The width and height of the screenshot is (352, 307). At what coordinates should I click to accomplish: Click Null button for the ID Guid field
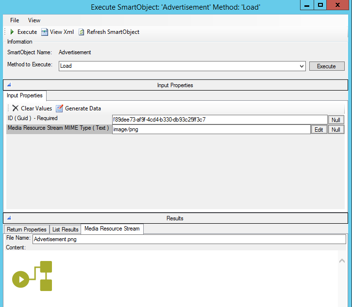(x=336, y=120)
